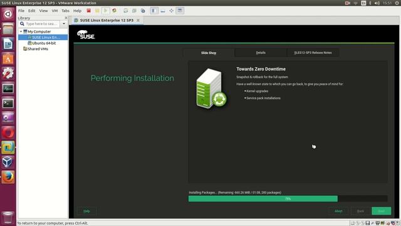Toggle the console view toolbar icon
401x226 pixels.
180,11
